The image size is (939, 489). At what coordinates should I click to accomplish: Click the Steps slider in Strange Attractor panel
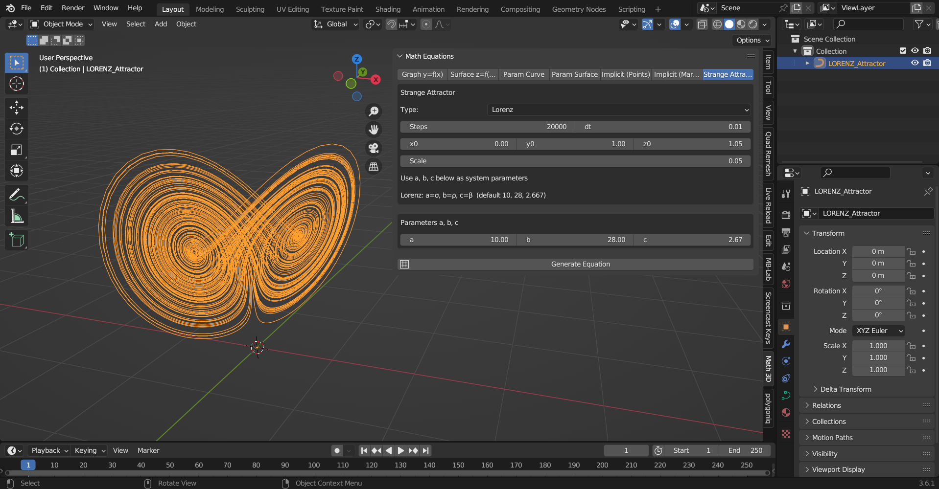(x=487, y=127)
